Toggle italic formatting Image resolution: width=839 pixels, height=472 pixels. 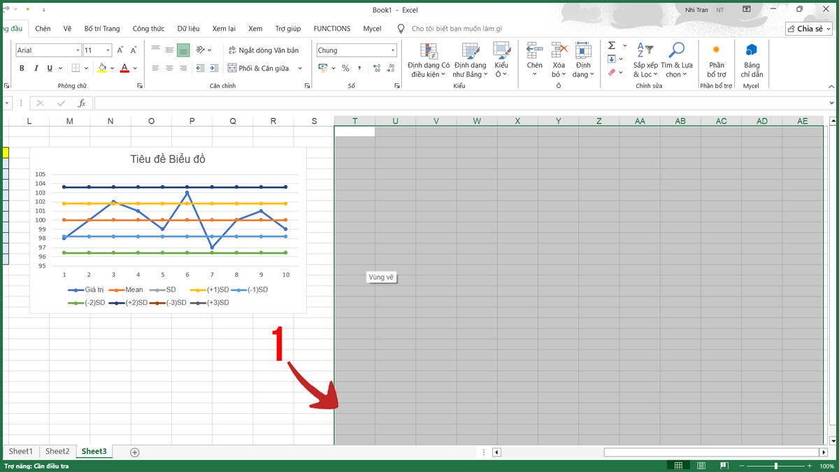36,68
